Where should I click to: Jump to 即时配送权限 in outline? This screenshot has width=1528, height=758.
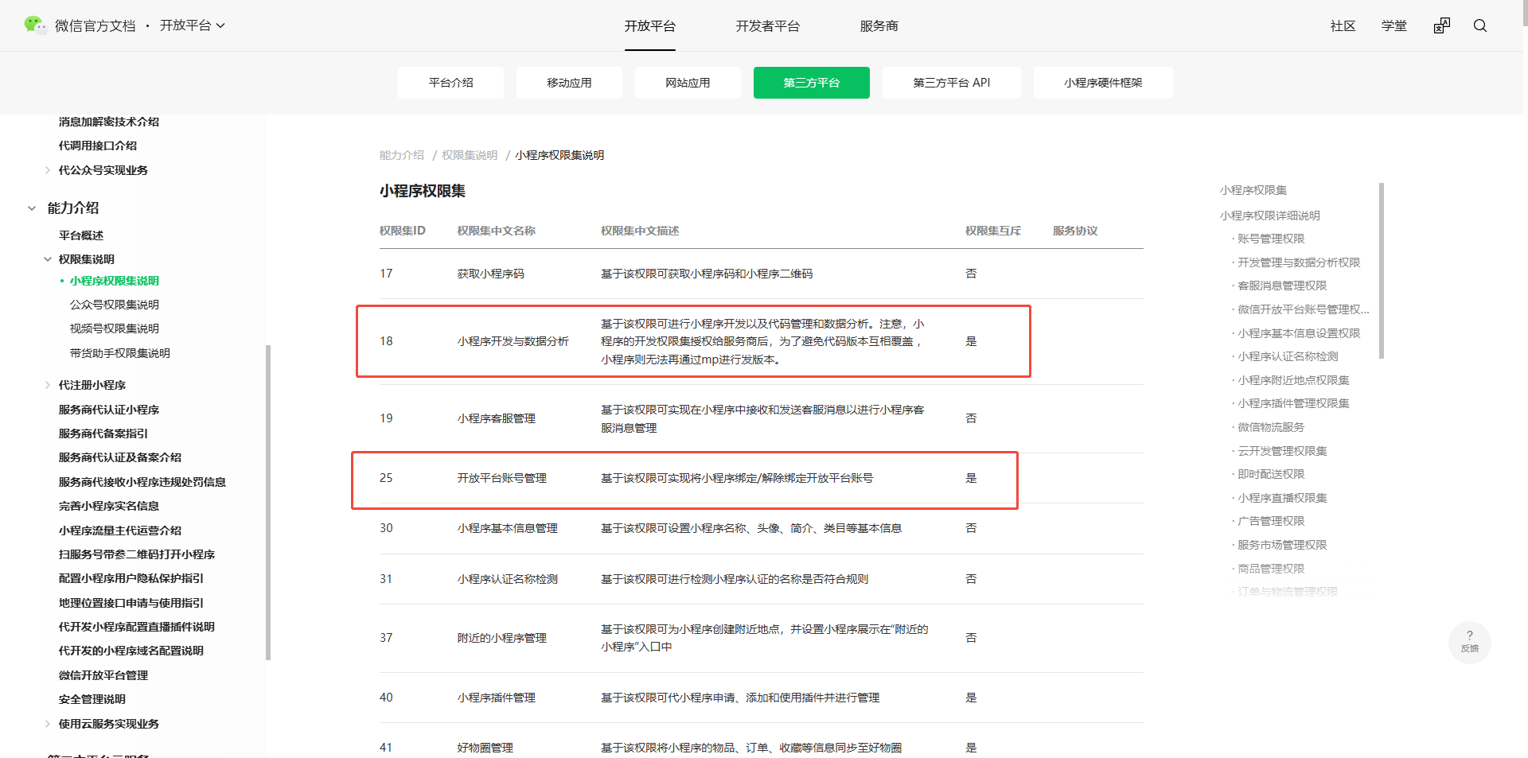[1271, 474]
